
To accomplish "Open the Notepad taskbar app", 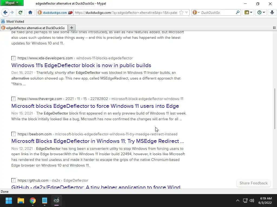I will point(45,201).
